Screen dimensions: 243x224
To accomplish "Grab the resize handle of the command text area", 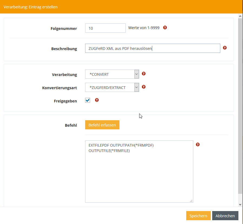I will click(x=191, y=201).
